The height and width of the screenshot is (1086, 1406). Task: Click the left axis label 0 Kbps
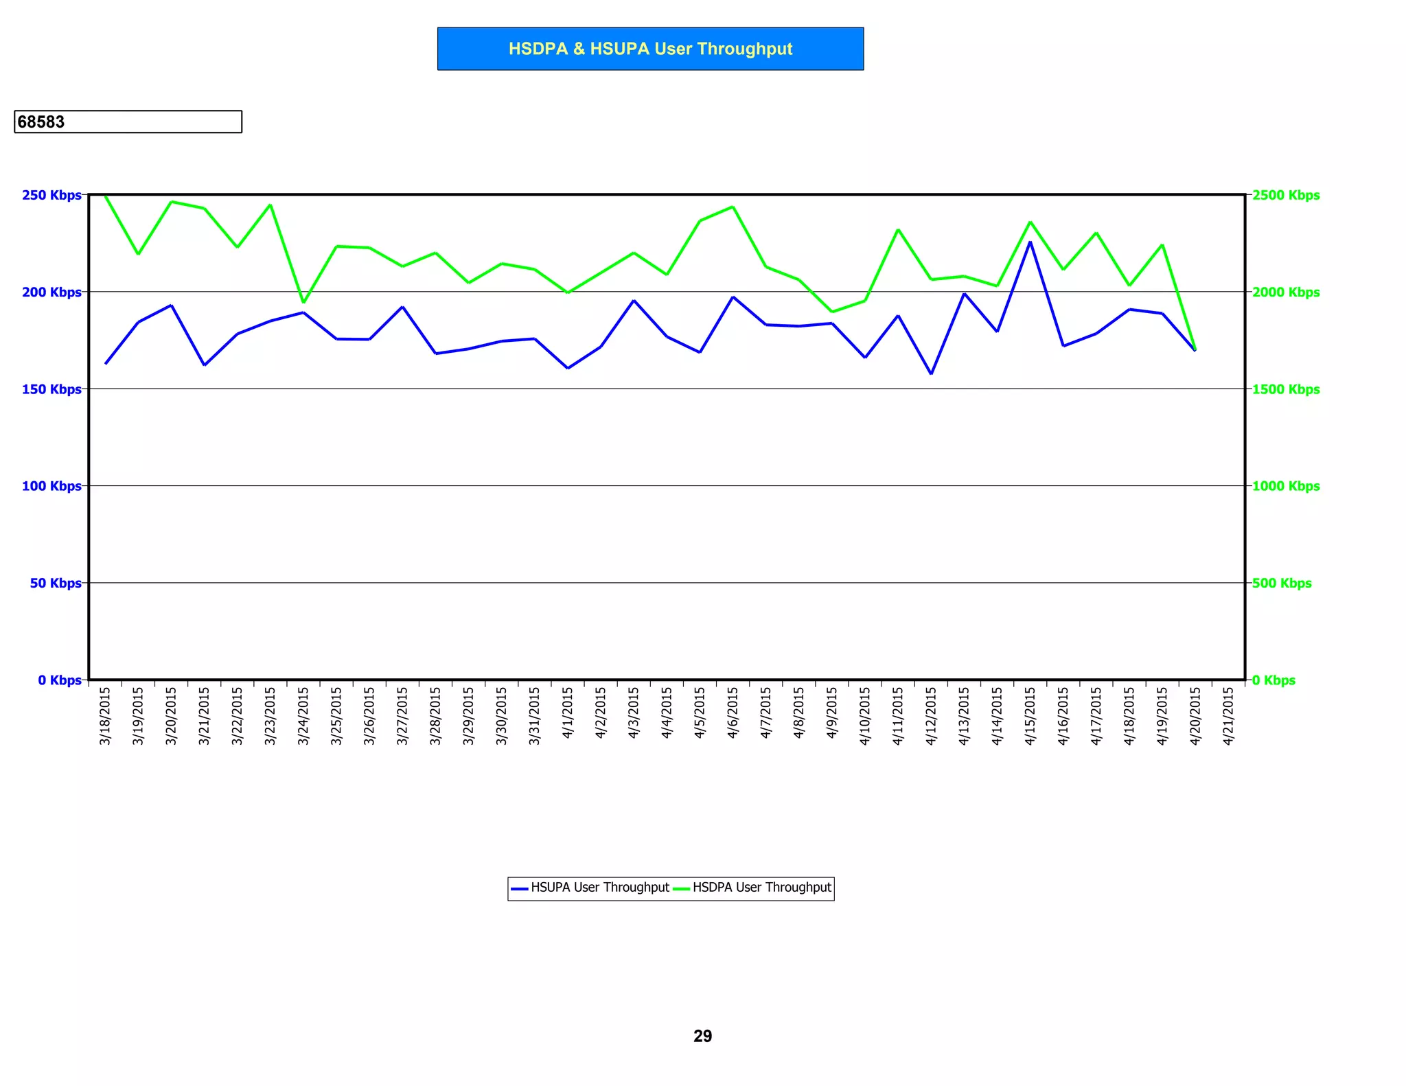60,680
